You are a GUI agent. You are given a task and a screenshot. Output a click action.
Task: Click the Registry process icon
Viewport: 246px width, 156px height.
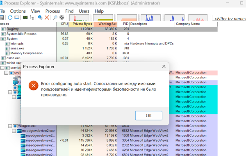(3, 29)
